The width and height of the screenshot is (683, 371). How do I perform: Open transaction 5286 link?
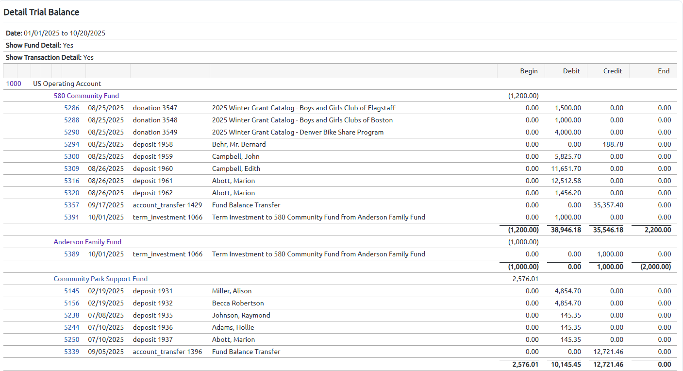click(x=71, y=108)
